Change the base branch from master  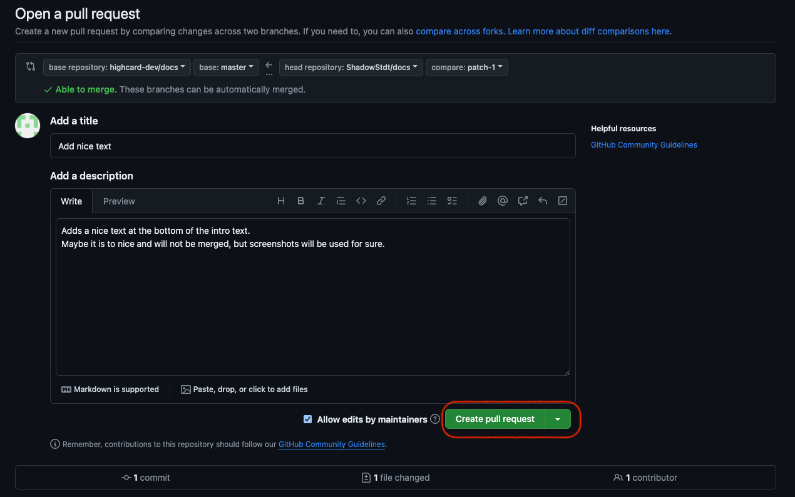coord(226,67)
